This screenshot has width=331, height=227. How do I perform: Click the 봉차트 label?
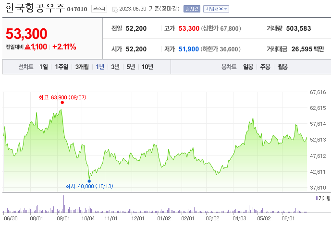click(x=229, y=67)
